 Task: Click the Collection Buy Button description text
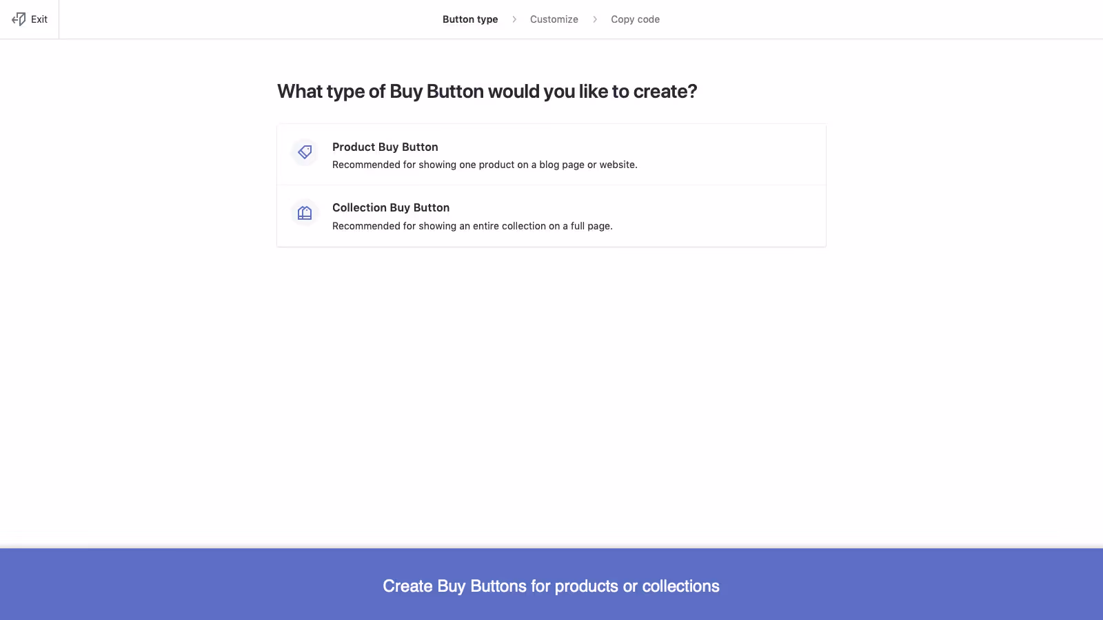click(472, 225)
